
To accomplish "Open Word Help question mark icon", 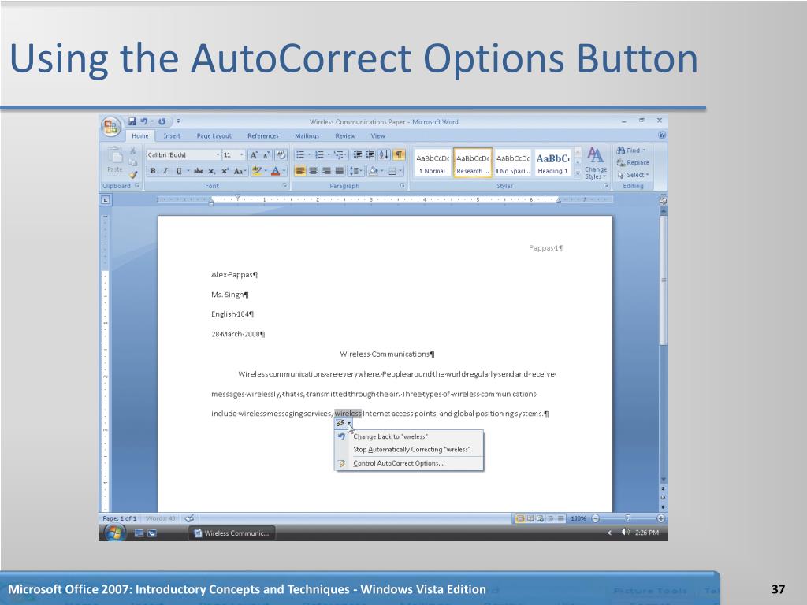I will pos(662,135).
